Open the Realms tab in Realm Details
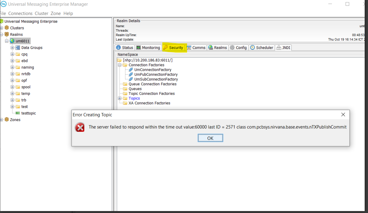This screenshot has height=213, width=368. [x=218, y=48]
